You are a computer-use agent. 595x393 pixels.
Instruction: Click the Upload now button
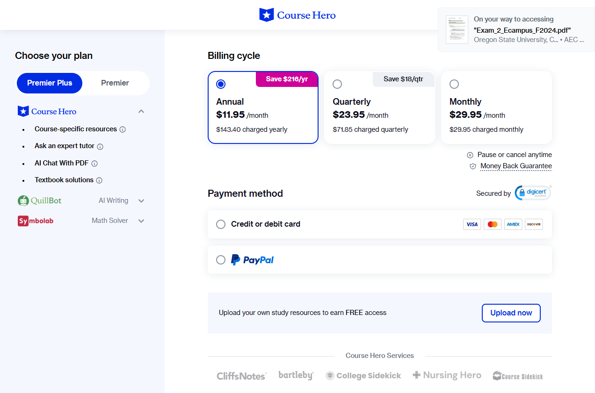[511, 313]
